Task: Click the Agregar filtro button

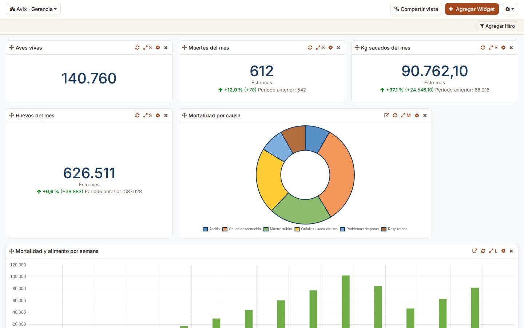Action: [x=497, y=26]
